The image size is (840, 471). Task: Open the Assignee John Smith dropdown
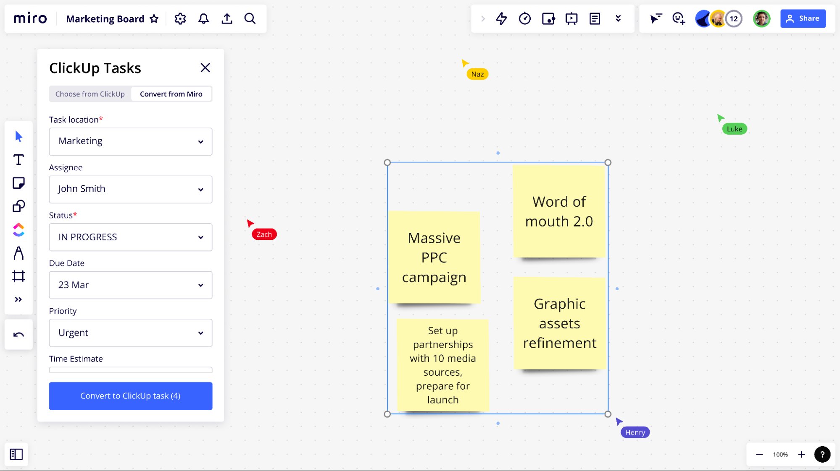tap(130, 189)
